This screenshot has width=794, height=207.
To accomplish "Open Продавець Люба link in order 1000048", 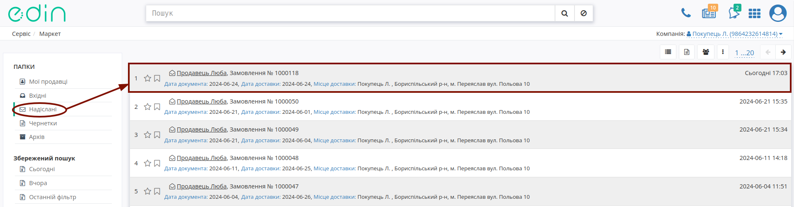I will click(x=202, y=158).
